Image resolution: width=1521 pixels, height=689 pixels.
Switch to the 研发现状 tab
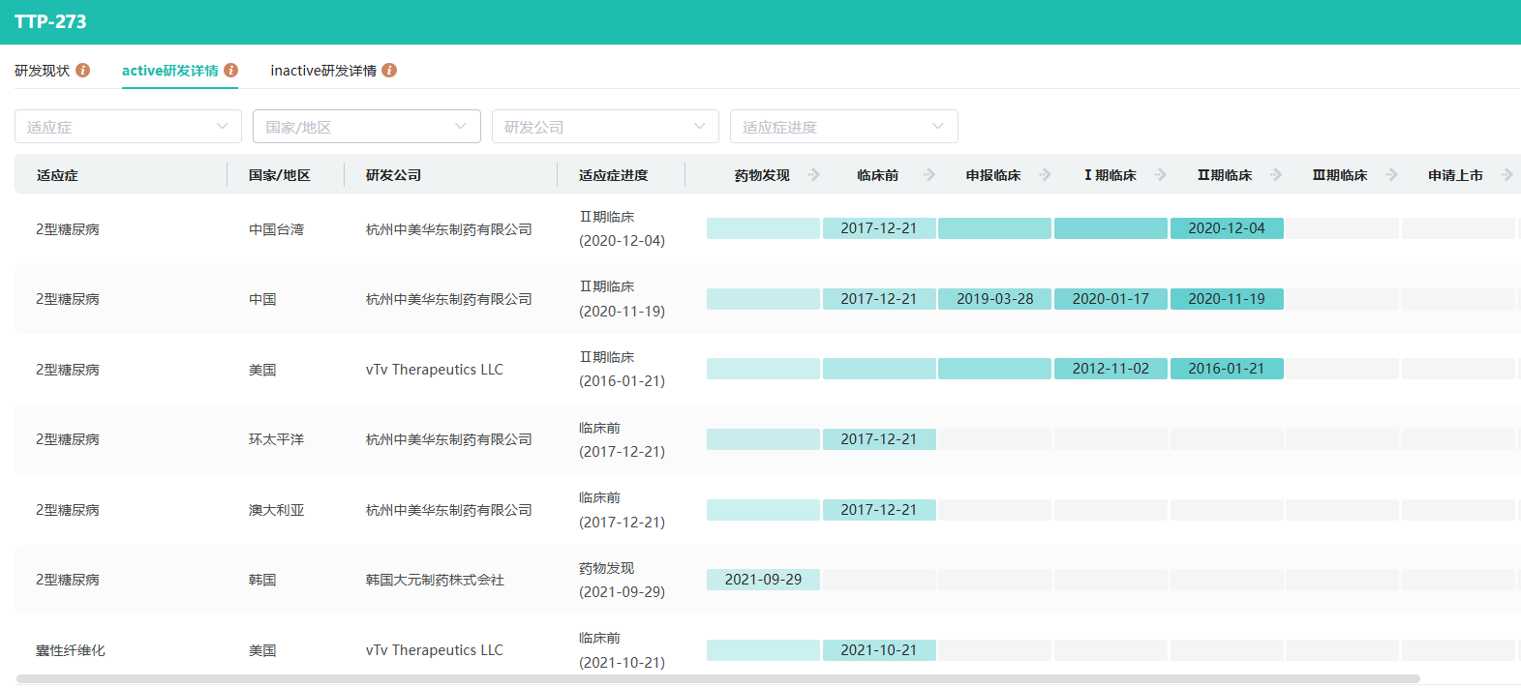[43, 71]
